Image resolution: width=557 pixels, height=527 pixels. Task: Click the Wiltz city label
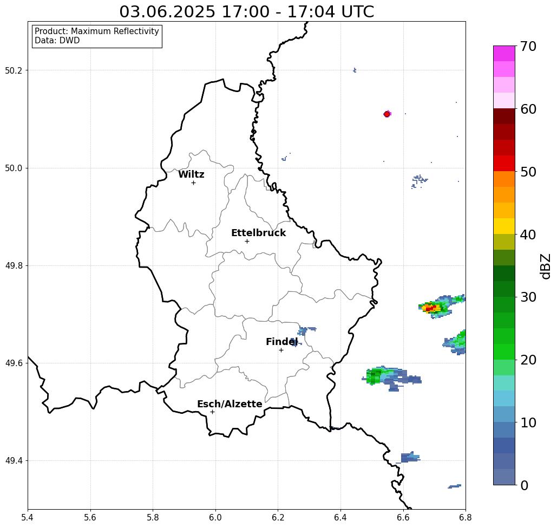191,174
